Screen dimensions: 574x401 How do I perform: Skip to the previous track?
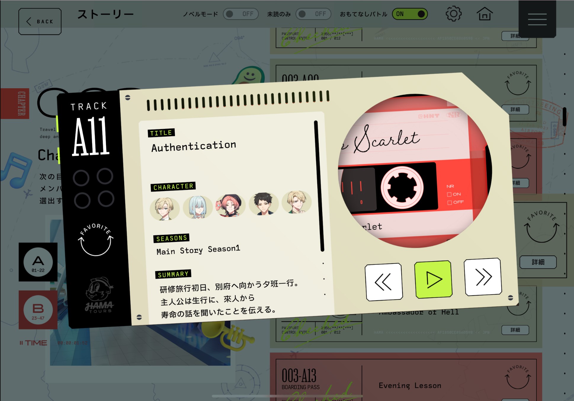pos(384,282)
